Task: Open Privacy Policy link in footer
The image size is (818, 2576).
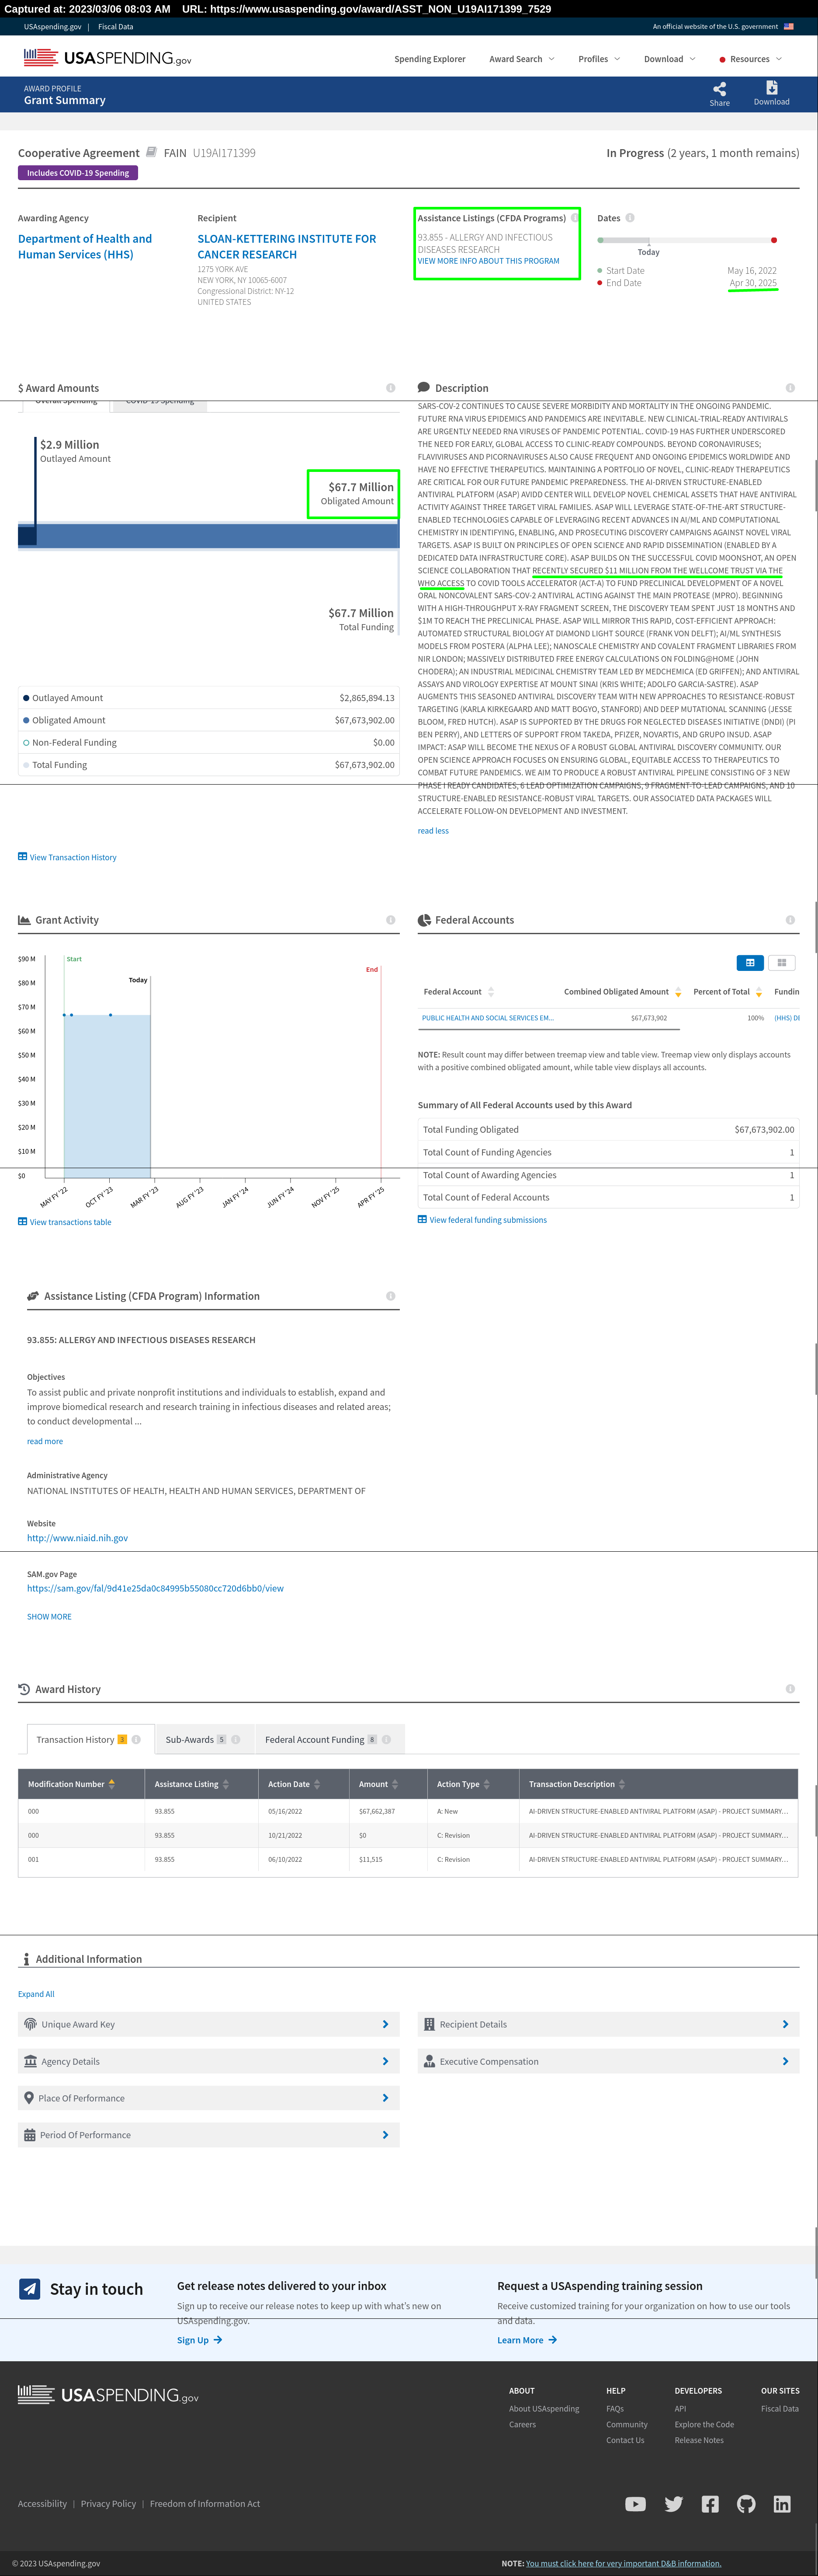Action: point(108,2504)
